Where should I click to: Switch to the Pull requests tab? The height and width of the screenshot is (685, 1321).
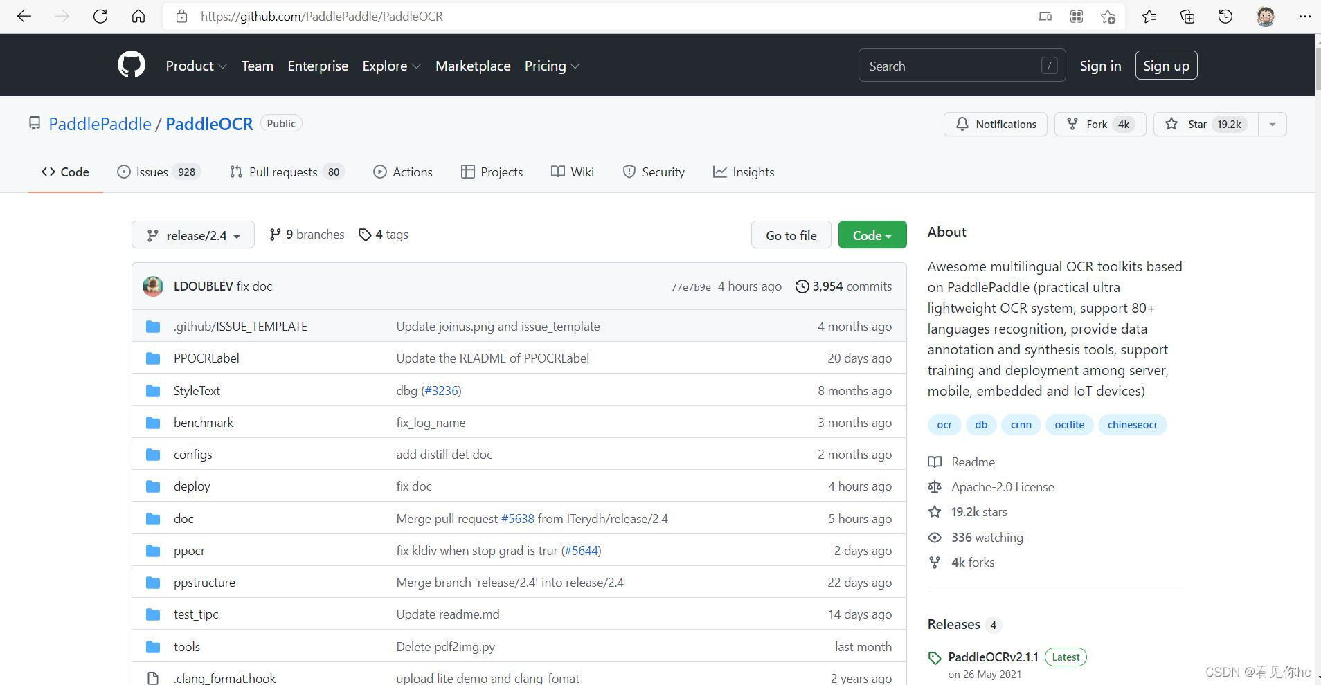point(286,172)
